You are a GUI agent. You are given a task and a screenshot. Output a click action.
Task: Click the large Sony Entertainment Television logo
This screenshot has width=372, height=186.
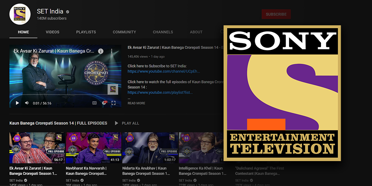(282, 93)
